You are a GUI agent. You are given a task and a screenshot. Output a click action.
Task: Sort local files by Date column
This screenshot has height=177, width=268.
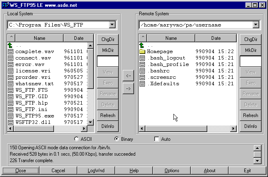(x=78, y=38)
